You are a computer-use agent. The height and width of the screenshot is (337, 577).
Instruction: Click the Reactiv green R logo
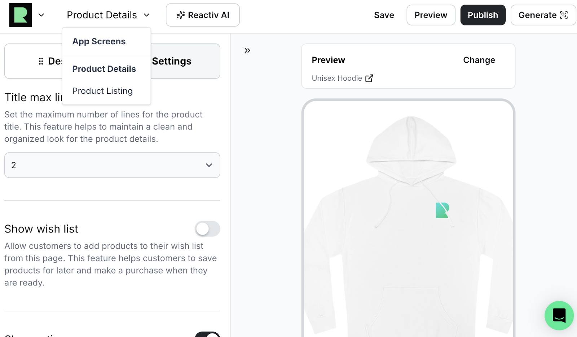[x=21, y=15]
